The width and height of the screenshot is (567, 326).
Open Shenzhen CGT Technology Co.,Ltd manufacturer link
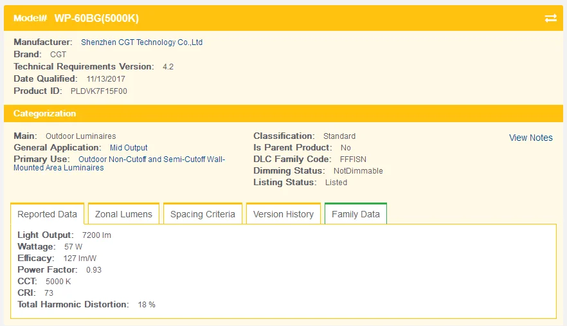[141, 42]
